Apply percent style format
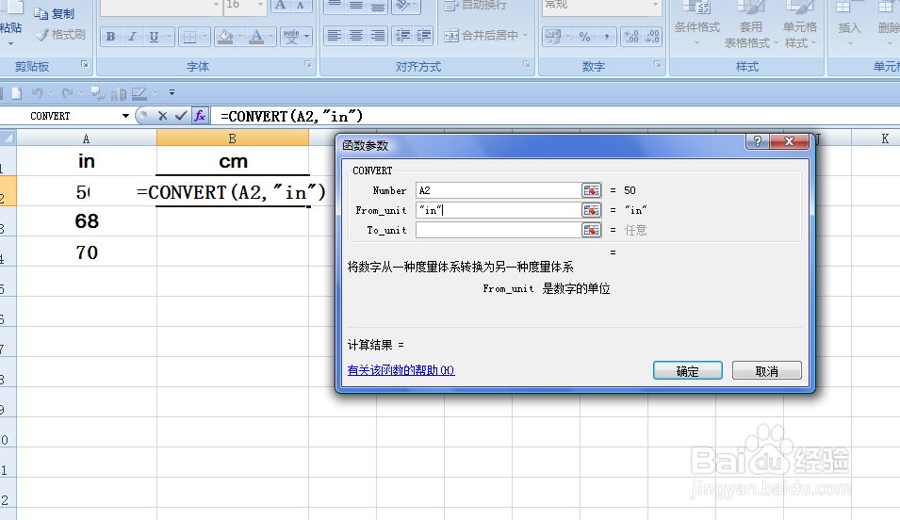The height and width of the screenshot is (520, 900). (x=584, y=37)
